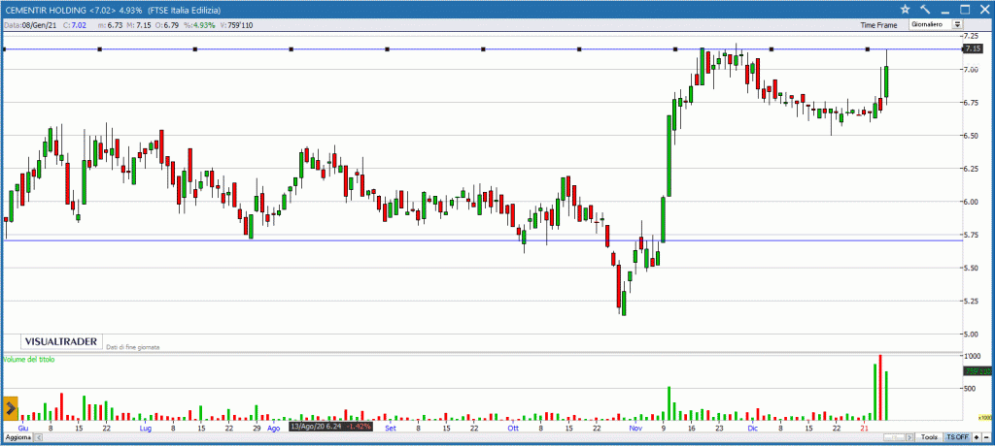
Task: Click the 'Nov' month label on time axis
Action: coord(635,429)
